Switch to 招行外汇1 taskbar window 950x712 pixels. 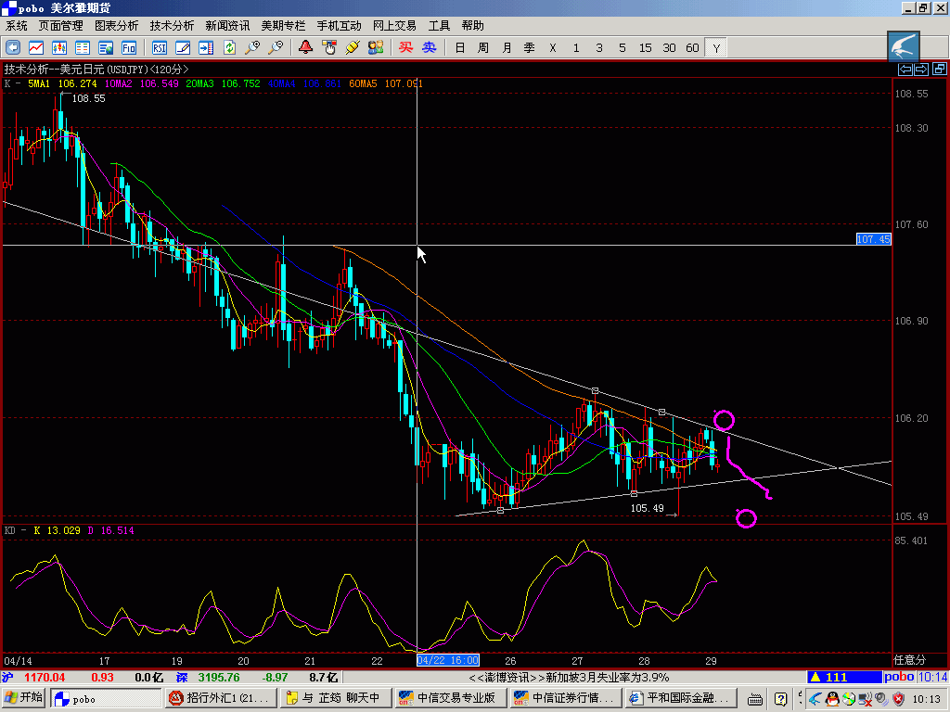pos(221,698)
